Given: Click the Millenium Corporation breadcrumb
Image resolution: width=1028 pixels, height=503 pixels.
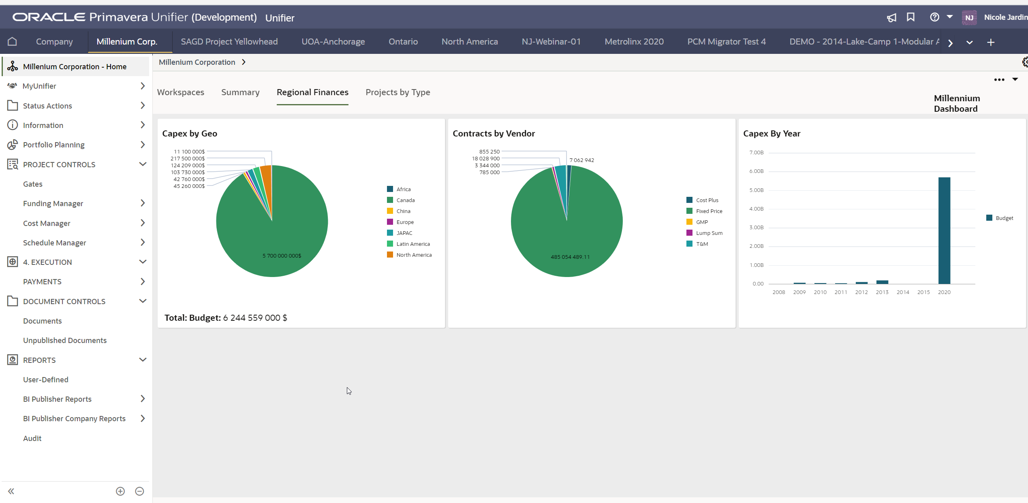Looking at the screenshot, I should (197, 62).
